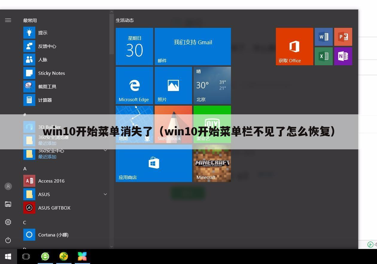Expand the hamburger menu at top left
Image resolution: width=377 pixels, height=264 pixels.
tap(8, 20)
